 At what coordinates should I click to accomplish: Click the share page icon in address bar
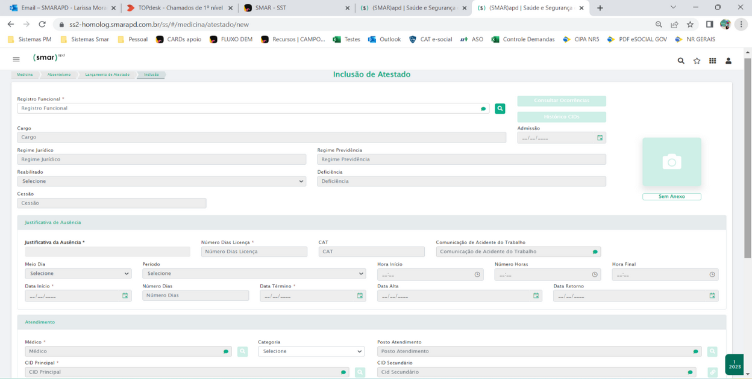coord(674,25)
